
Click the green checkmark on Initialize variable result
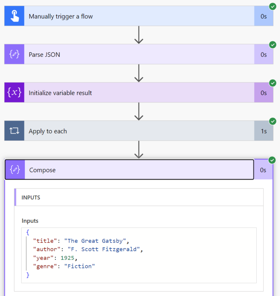click(x=272, y=83)
